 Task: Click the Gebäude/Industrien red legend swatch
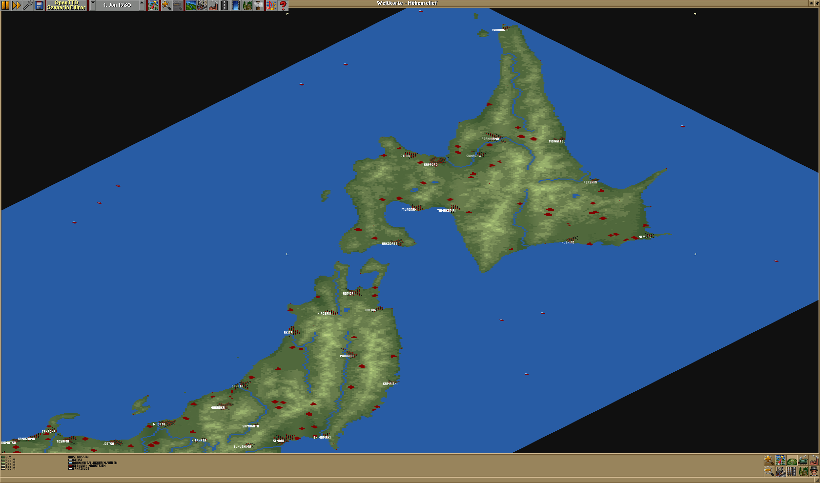click(x=70, y=466)
